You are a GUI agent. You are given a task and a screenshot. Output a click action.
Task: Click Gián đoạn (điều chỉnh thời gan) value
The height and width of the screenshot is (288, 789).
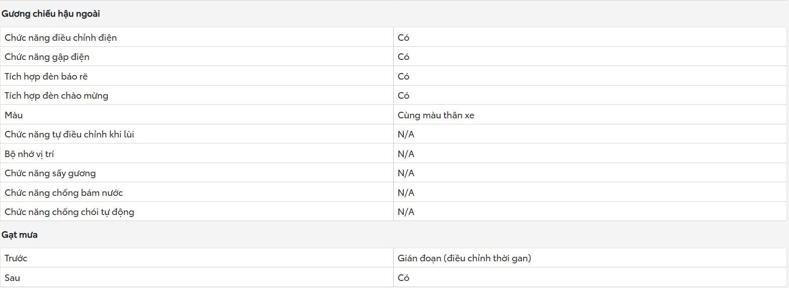click(x=464, y=258)
